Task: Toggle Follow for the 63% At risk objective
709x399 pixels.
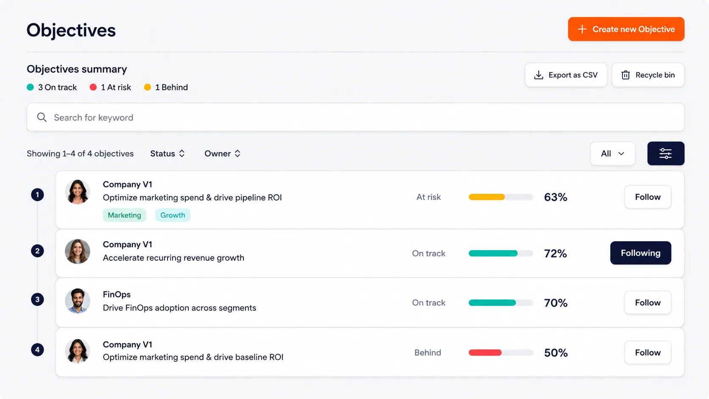Action: 648,197
